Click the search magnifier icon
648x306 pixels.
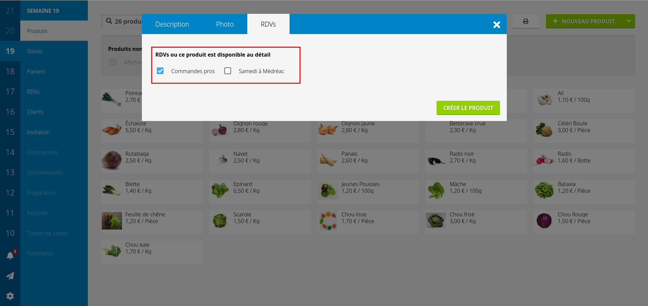pyautogui.click(x=109, y=21)
